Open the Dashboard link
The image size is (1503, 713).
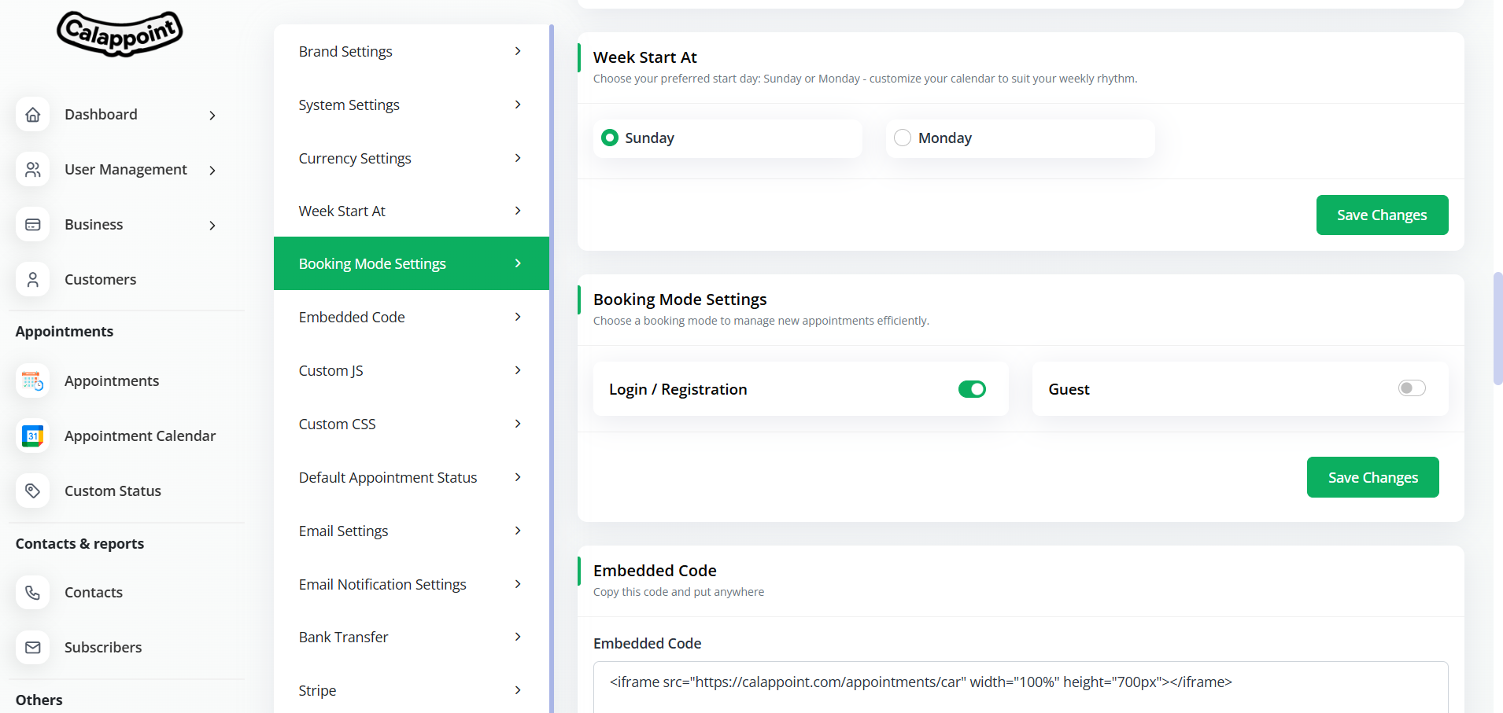click(101, 115)
